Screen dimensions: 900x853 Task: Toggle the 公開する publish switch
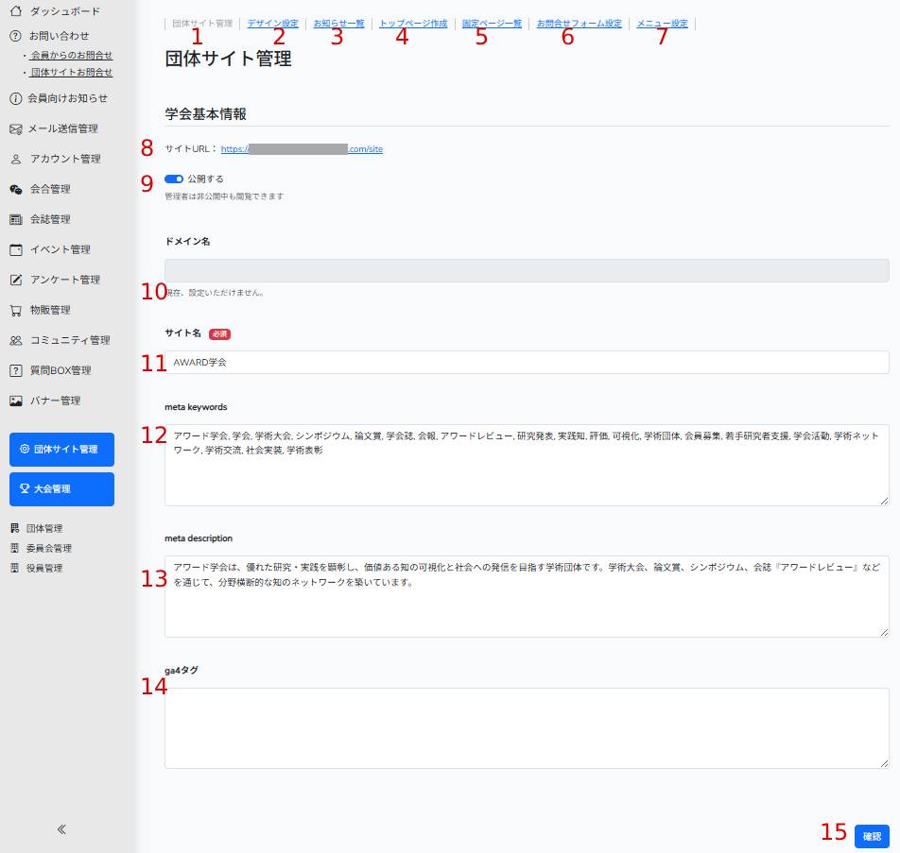click(x=173, y=178)
